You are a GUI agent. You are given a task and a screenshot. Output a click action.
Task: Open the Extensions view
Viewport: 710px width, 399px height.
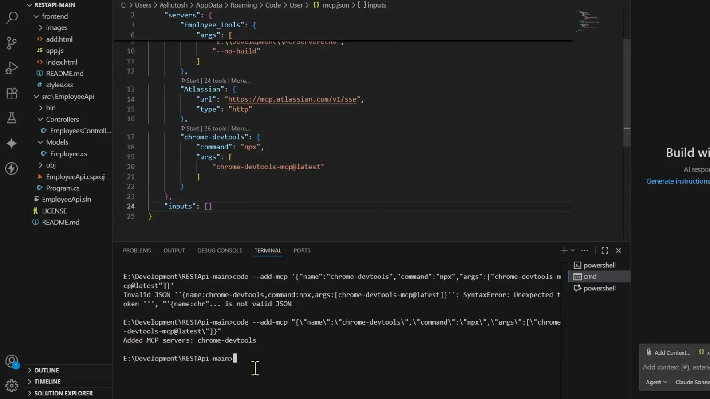click(x=12, y=93)
